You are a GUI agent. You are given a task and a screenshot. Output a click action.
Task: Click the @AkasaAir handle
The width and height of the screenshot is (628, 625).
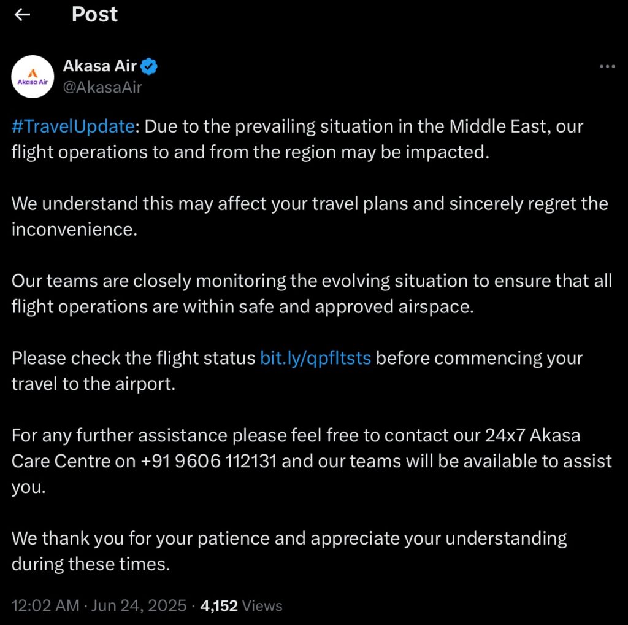102,87
